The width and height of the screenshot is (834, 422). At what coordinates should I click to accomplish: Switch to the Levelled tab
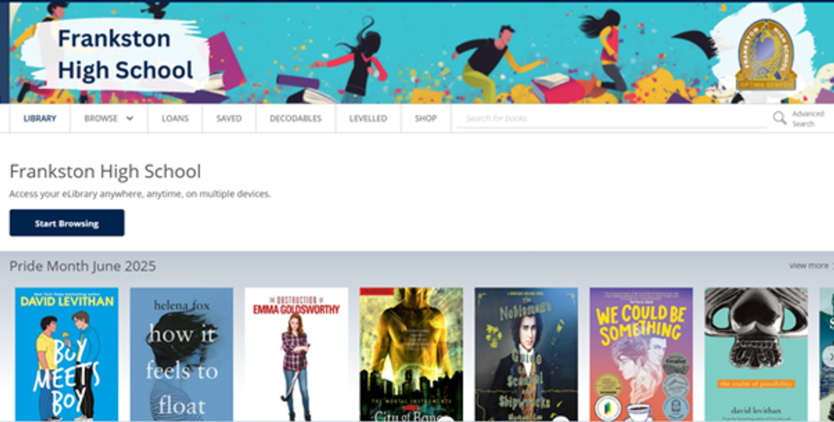coord(368,119)
